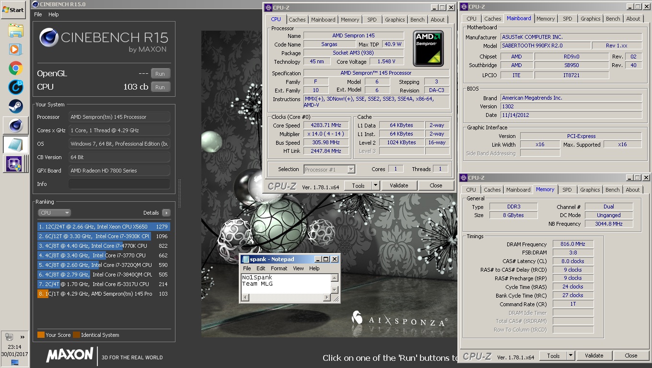The height and width of the screenshot is (368, 652).
Task: Open Google Chrome from the taskbar
Action: (x=16, y=68)
